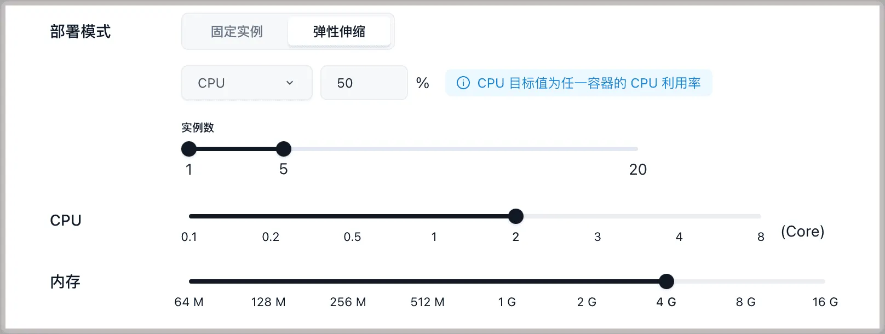The width and height of the screenshot is (885, 334).
Task: Switch to the 固定实例 deployment mode
Action: [237, 32]
